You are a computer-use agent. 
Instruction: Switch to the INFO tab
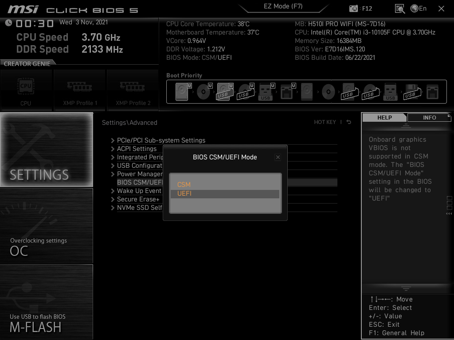pyautogui.click(x=429, y=117)
